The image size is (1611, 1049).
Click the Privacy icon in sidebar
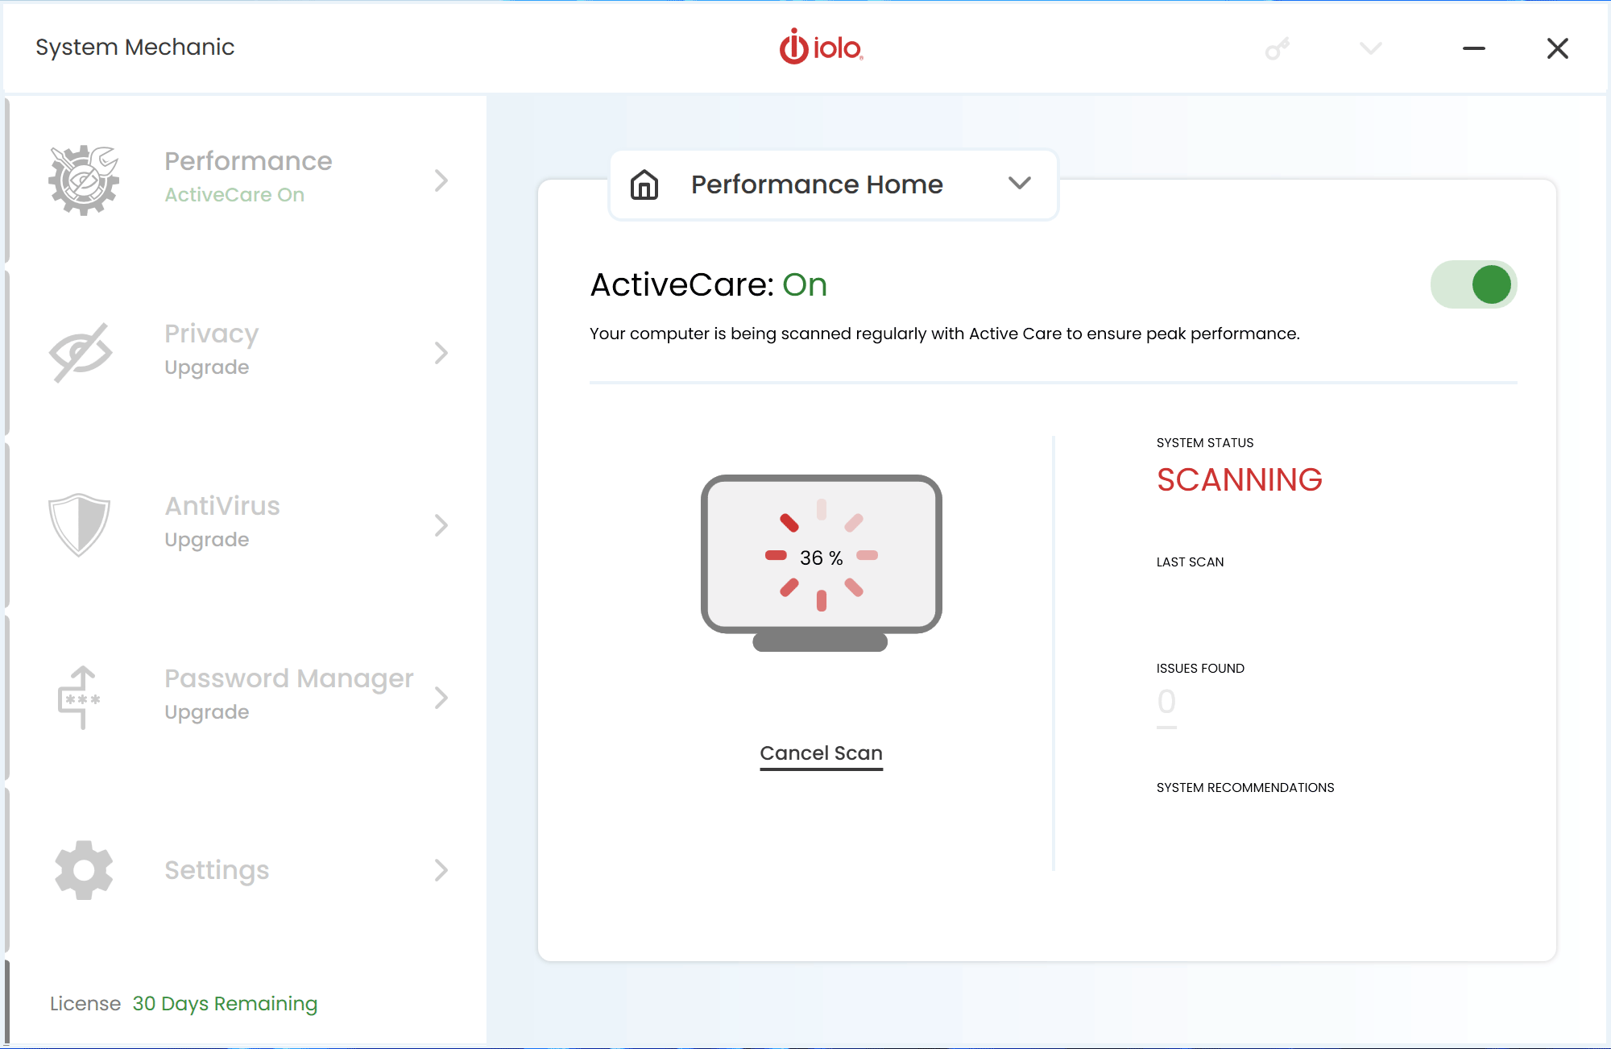(x=80, y=350)
